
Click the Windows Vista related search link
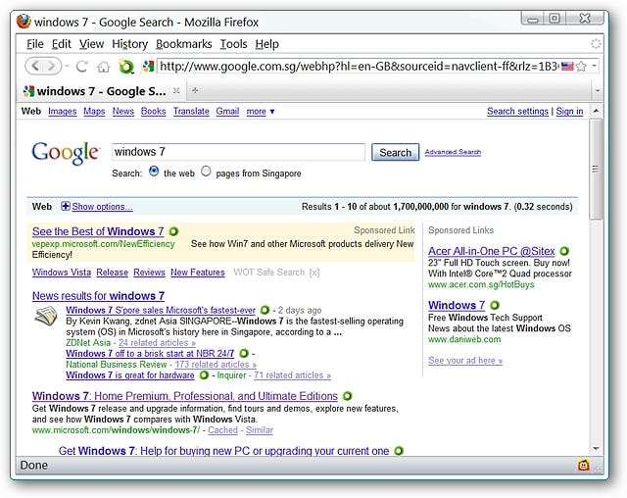tap(62, 272)
